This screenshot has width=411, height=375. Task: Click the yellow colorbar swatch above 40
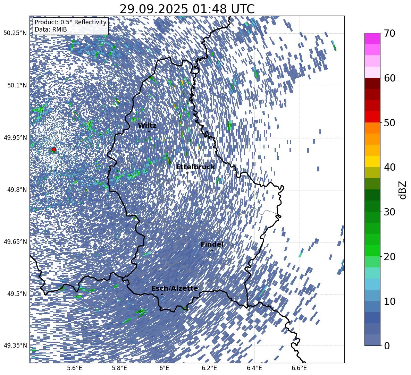[372, 161]
